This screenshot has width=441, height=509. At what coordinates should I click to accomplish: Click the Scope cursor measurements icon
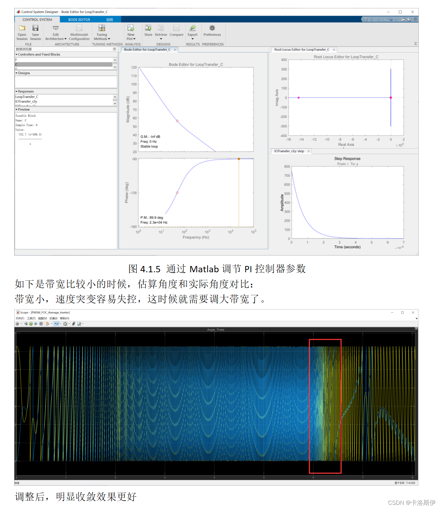[x=79, y=324]
